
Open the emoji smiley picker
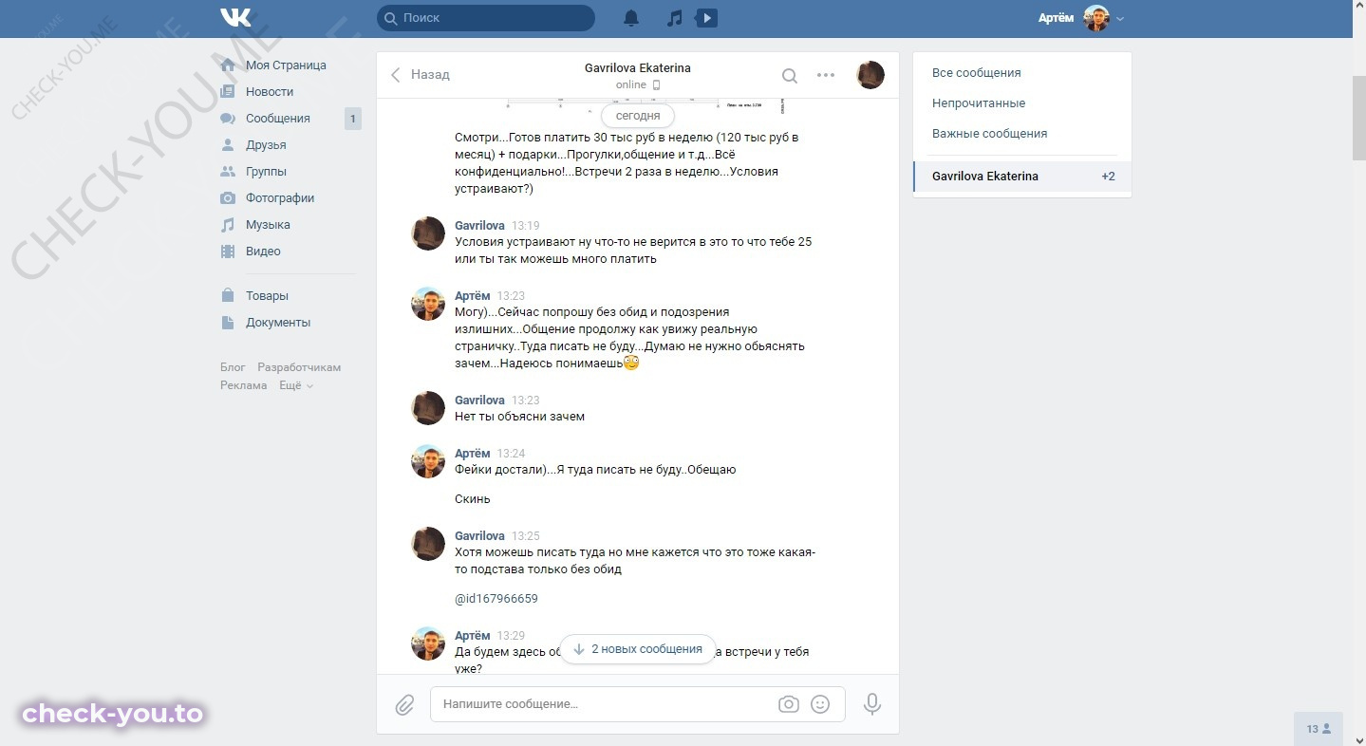[x=820, y=704]
